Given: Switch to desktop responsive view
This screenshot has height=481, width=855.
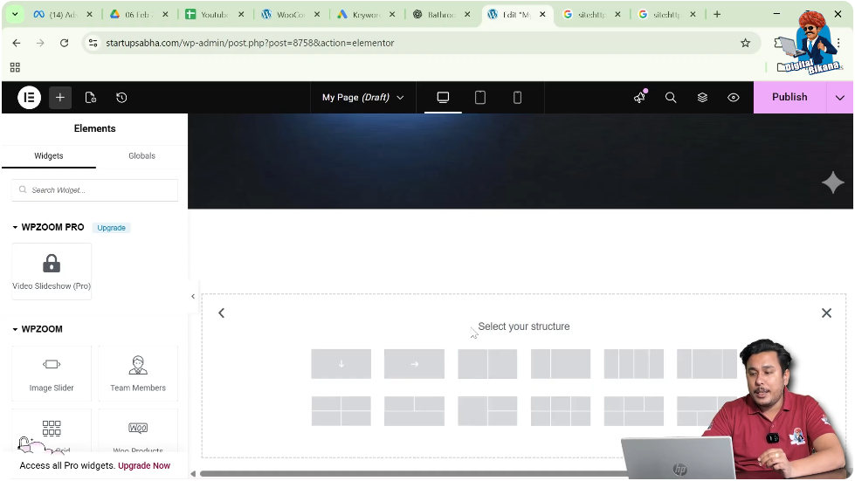Looking at the screenshot, I should tap(443, 98).
